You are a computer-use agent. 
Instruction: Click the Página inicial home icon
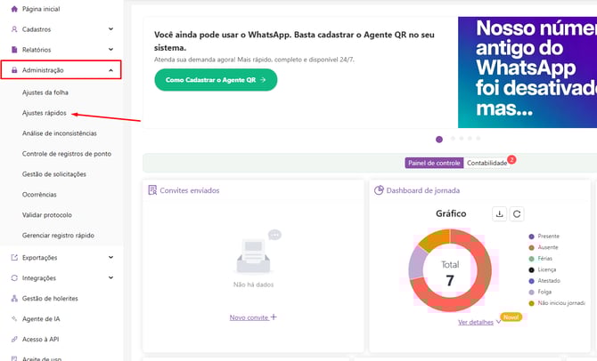(13, 7)
